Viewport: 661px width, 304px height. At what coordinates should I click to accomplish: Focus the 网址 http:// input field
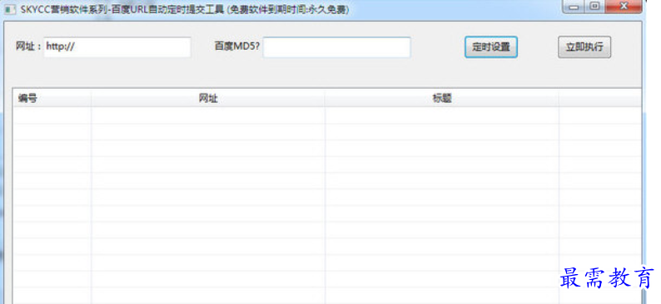[x=117, y=47]
